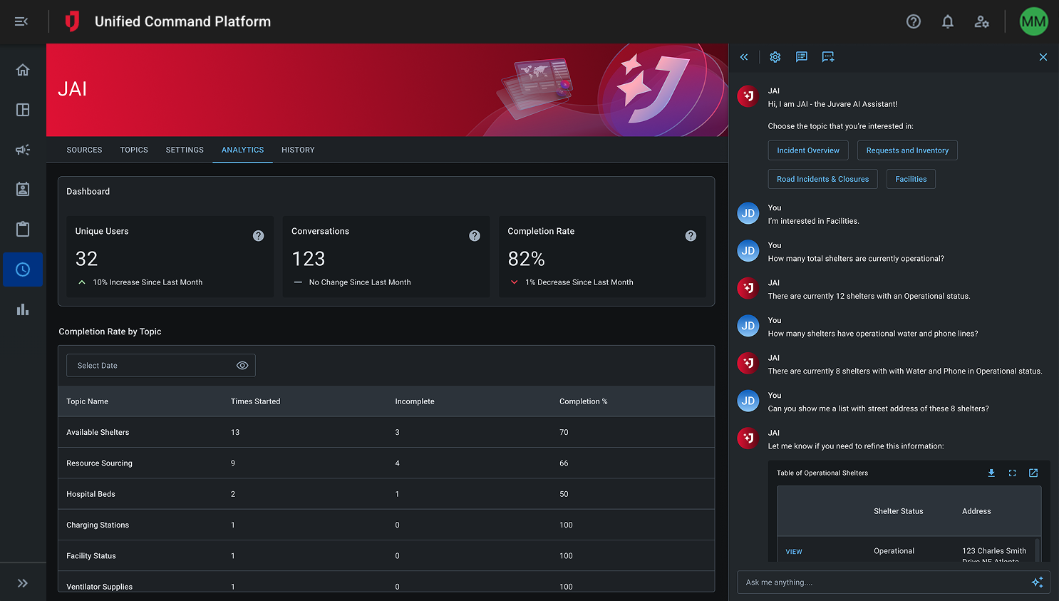The width and height of the screenshot is (1059, 601).
Task: Expand the sidebar with double chevron
Action: [23, 583]
